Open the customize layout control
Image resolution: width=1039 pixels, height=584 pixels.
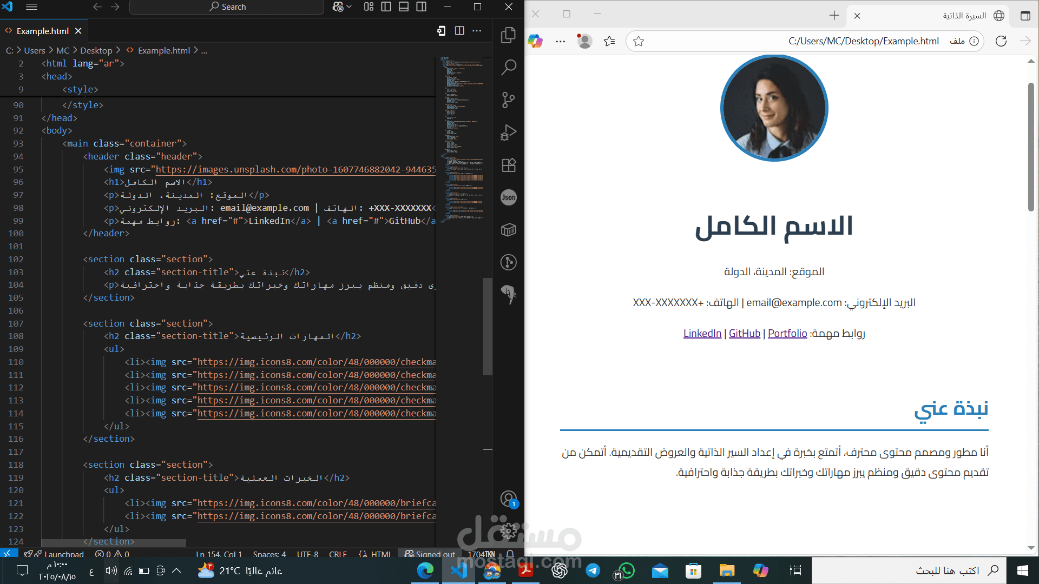369,7
